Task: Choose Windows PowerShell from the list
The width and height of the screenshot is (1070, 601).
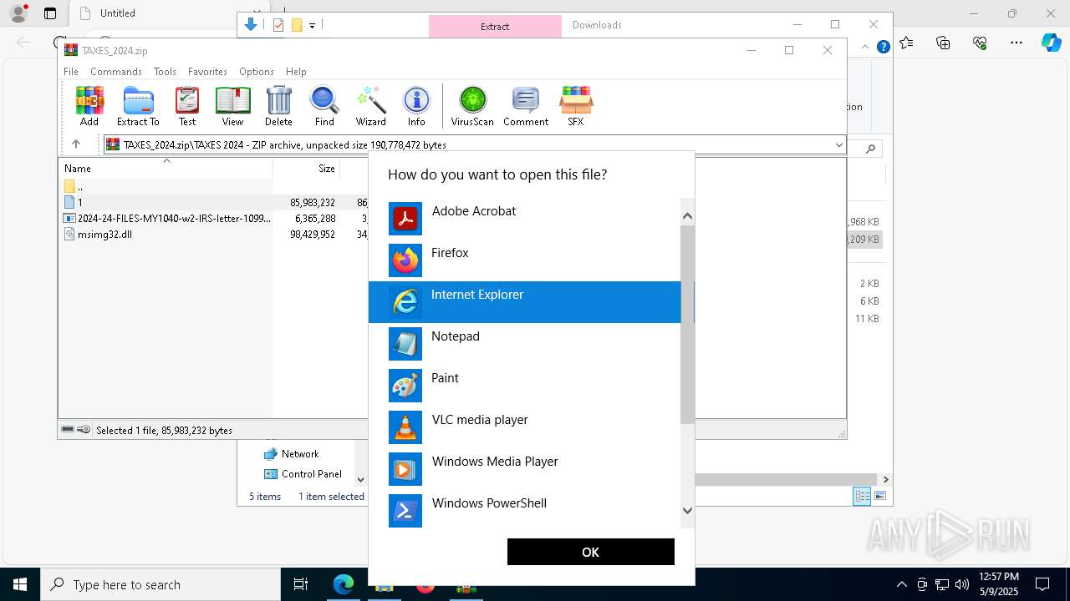Action: coord(525,511)
